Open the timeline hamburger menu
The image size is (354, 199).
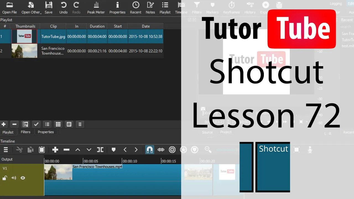[x=6, y=150]
